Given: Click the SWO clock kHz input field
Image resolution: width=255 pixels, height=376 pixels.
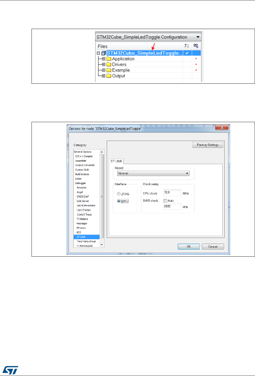Looking at the screenshot, I should pyautogui.click(x=172, y=207).
